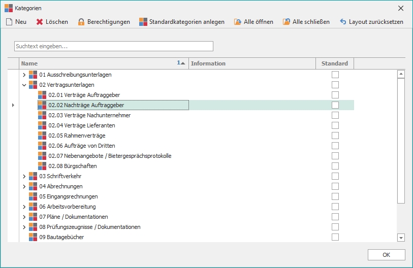The image size is (413, 268).
Task: Check Standard box for 03 Schriftverkehr
Action: (335, 176)
